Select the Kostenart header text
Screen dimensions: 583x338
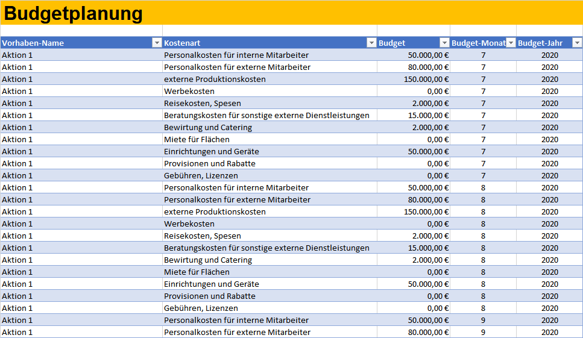click(182, 43)
